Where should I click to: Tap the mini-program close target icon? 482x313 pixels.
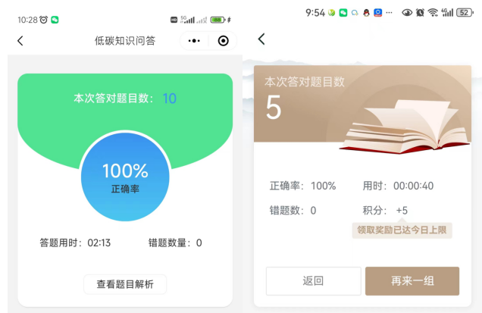coord(223,41)
